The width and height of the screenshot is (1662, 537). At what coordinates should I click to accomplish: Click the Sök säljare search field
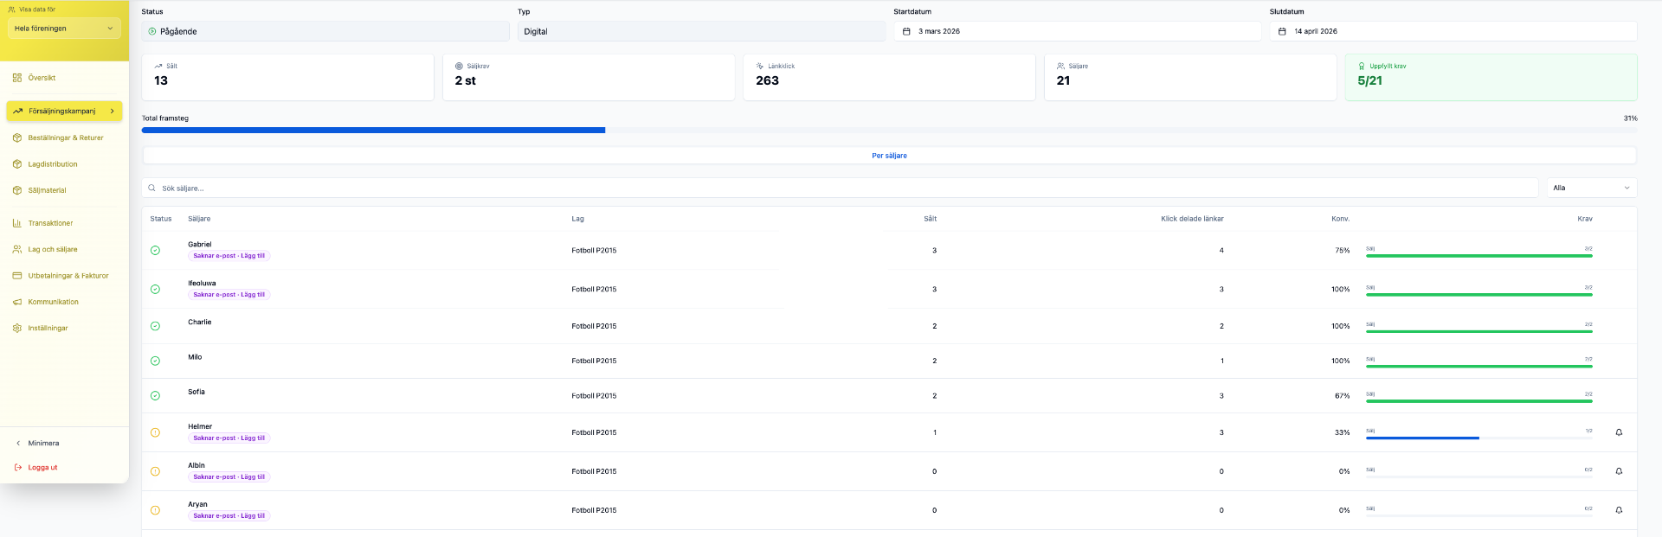pyautogui.click(x=840, y=188)
